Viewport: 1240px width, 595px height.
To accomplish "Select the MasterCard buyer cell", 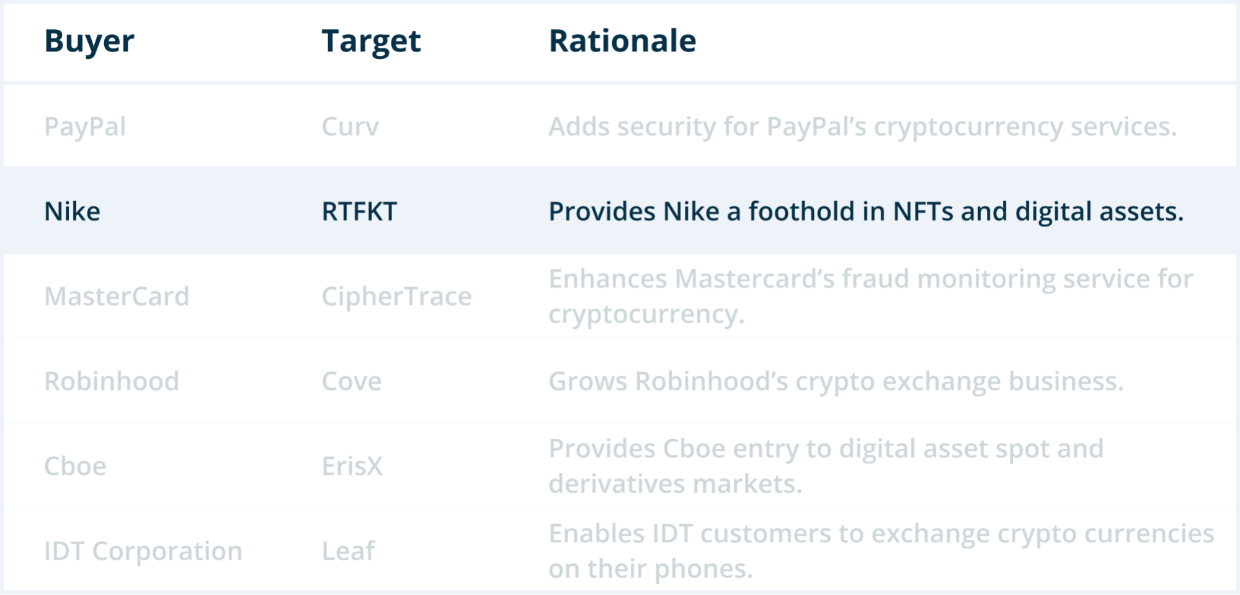I will (117, 296).
